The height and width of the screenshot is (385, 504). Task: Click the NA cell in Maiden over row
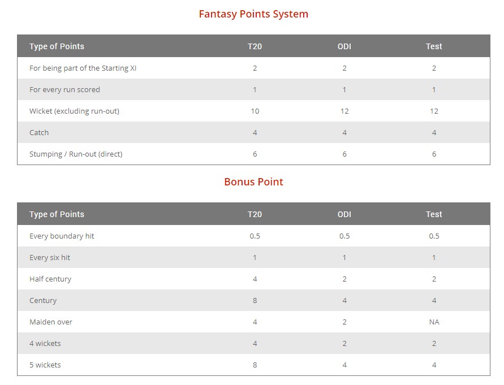click(x=434, y=322)
